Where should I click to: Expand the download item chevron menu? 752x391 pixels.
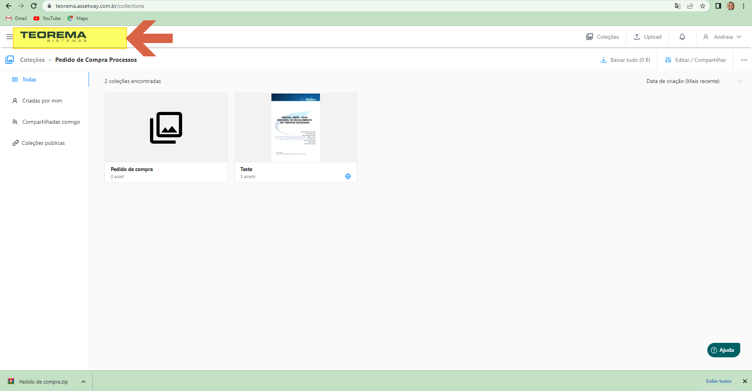pyautogui.click(x=83, y=382)
